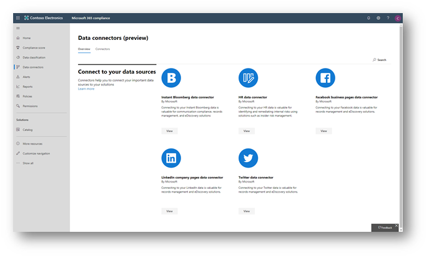The height and width of the screenshot is (258, 429).
Task: Open Compliance score page
Action: click(x=34, y=48)
